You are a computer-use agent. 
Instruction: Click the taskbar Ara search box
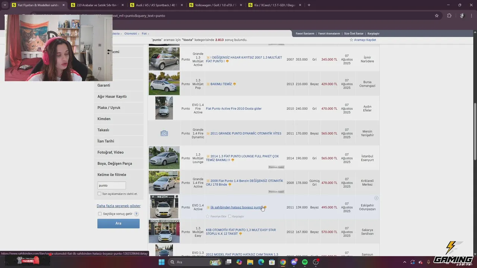[195, 262]
